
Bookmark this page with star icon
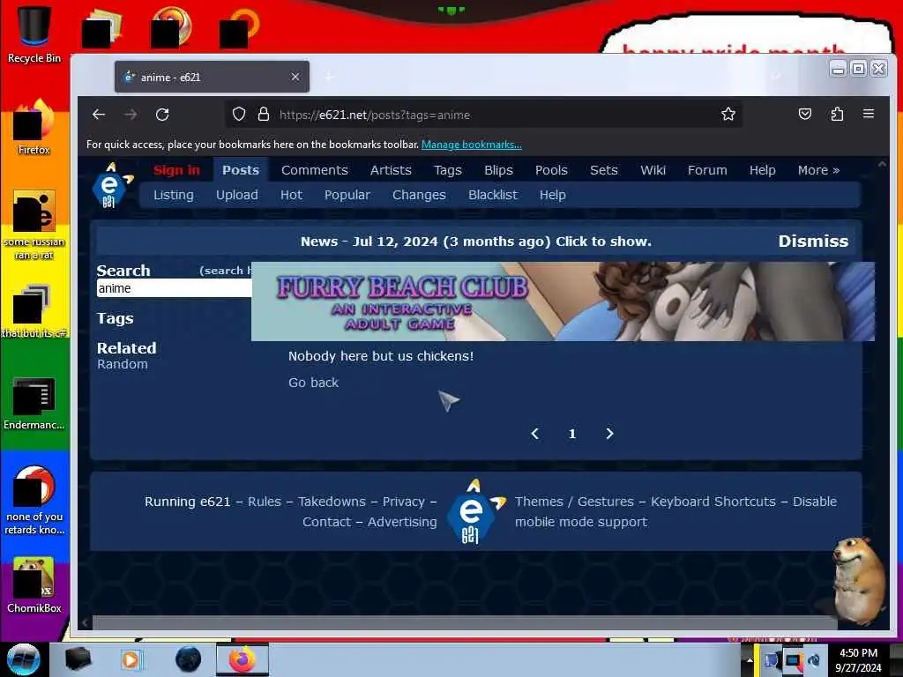[x=728, y=114]
